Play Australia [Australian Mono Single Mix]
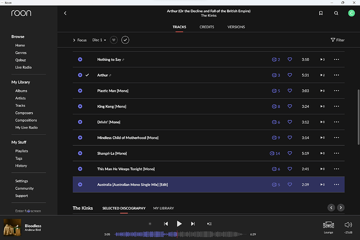The width and height of the screenshot is (360, 240). pyautogui.click(x=80, y=184)
